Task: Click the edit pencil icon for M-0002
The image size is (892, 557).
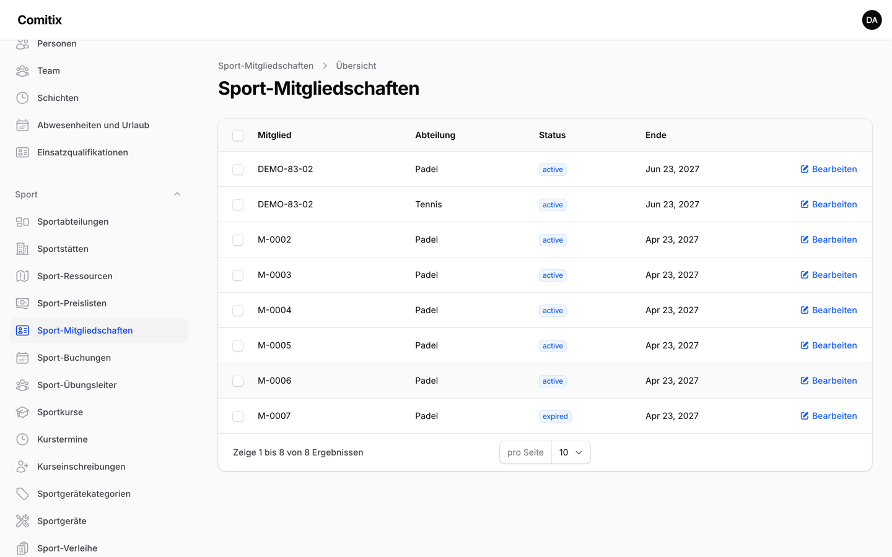Action: coord(805,240)
